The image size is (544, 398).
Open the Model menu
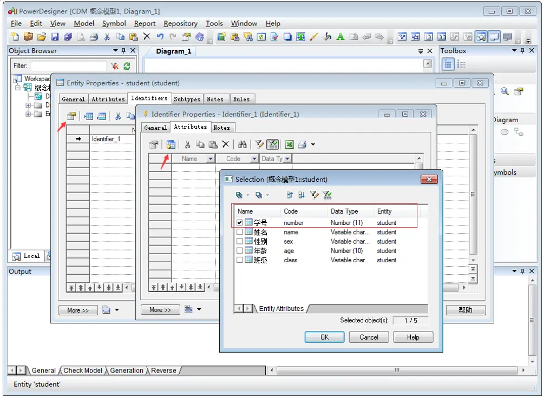point(84,23)
